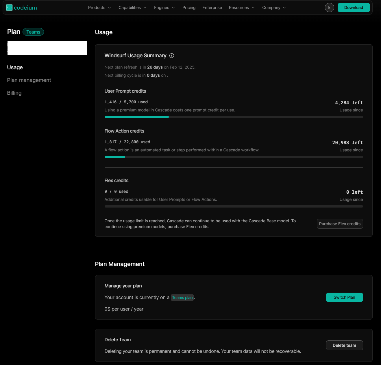Click the Delete team button
Image resolution: width=381 pixels, height=365 pixels.
(x=344, y=345)
